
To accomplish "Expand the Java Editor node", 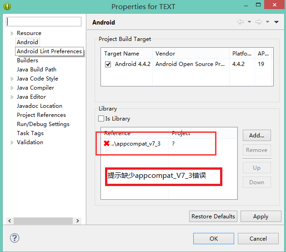I will (12, 97).
